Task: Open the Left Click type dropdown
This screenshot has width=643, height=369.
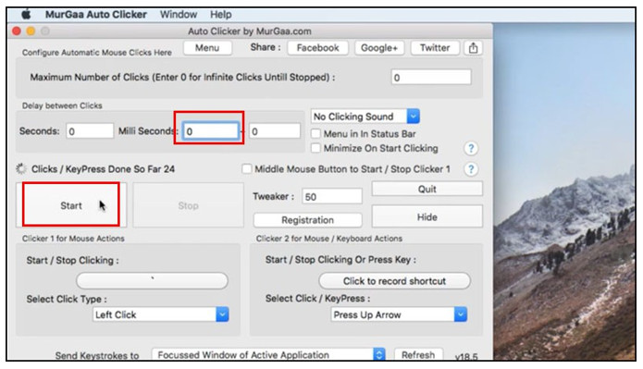Action: pyautogui.click(x=161, y=314)
